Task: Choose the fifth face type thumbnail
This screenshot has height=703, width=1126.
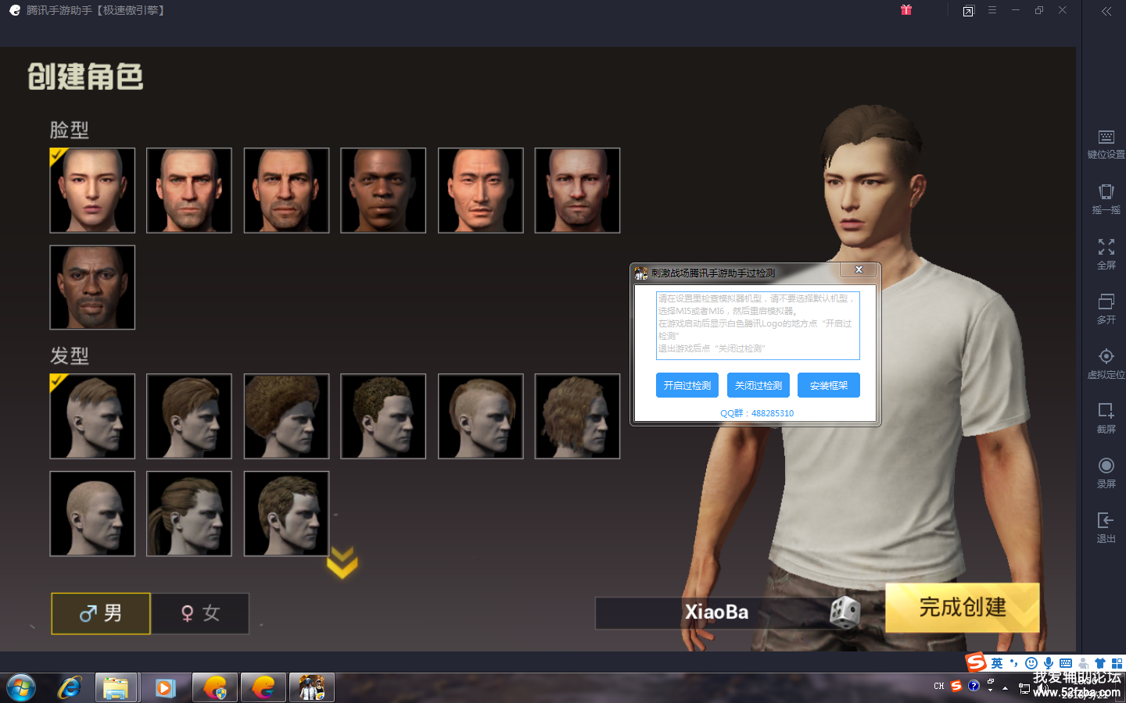Action: 480,191
